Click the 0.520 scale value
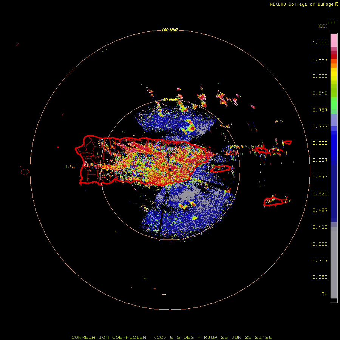This screenshot has width=340, height=340. pyautogui.click(x=320, y=194)
